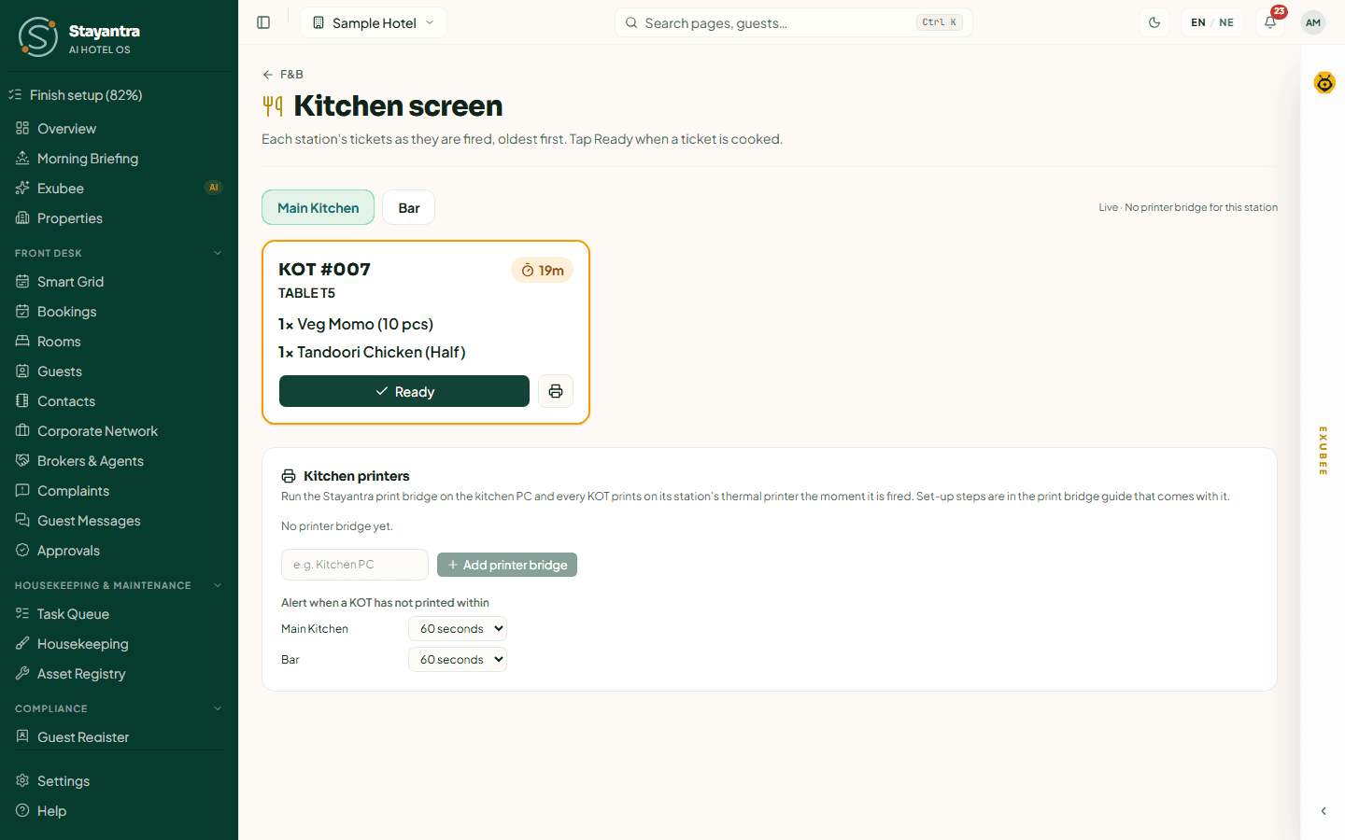Change Main Kitchen alert seconds dropdown
The image size is (1345, 840).
click(458, 629)
